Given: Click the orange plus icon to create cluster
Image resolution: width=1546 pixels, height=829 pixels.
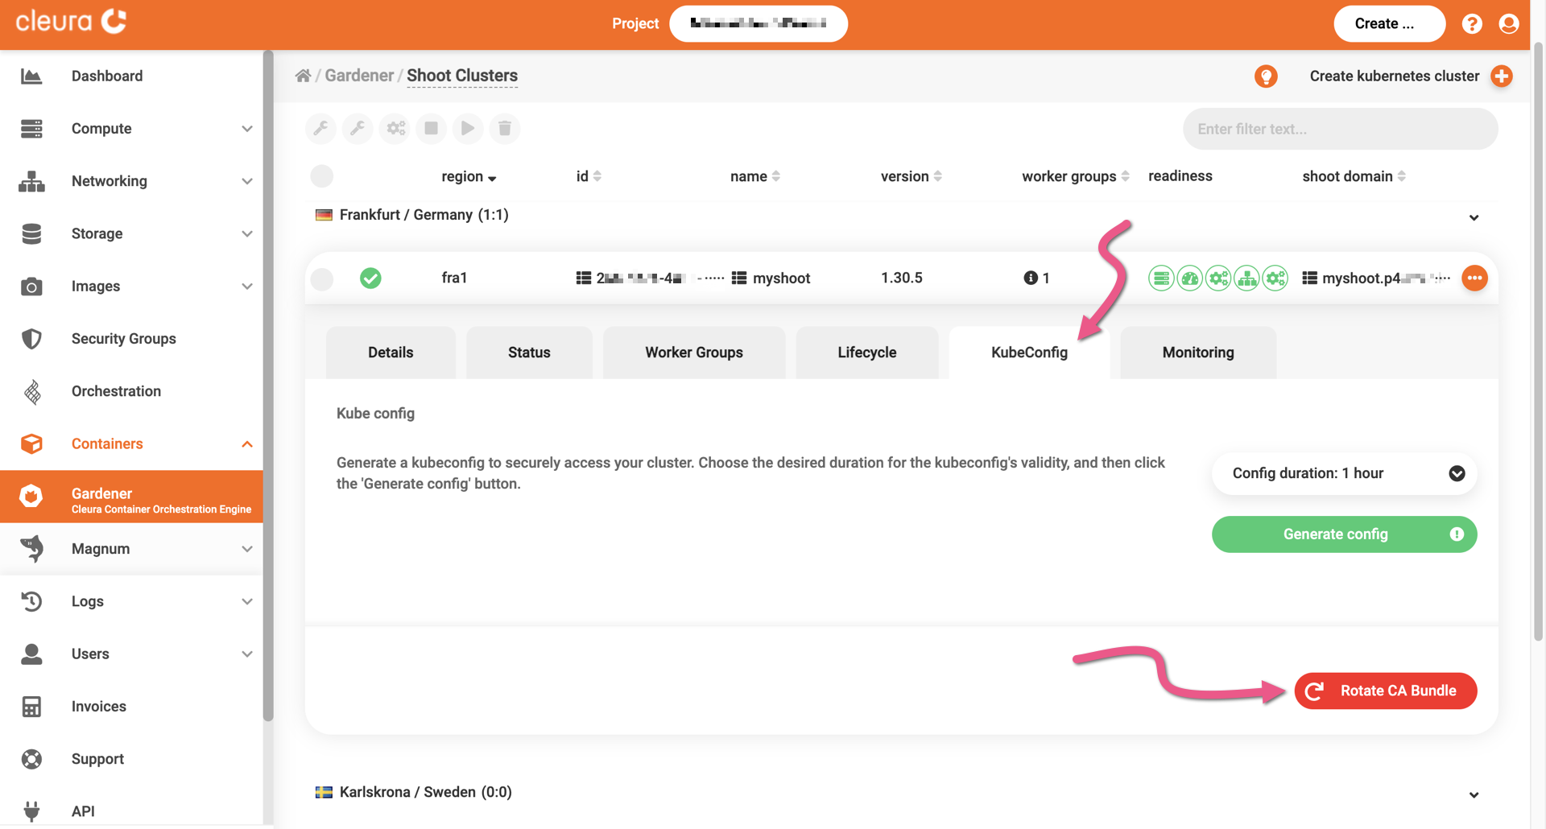Looking at the screenshot, I should tap(1501, 76).
